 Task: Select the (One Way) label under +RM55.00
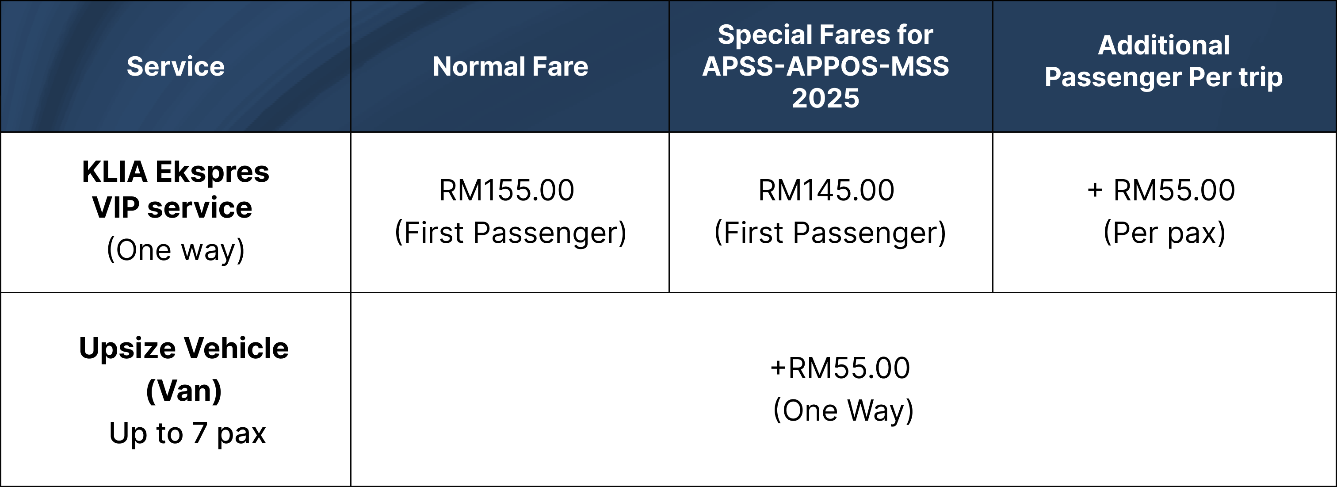(x=844, y=410)
